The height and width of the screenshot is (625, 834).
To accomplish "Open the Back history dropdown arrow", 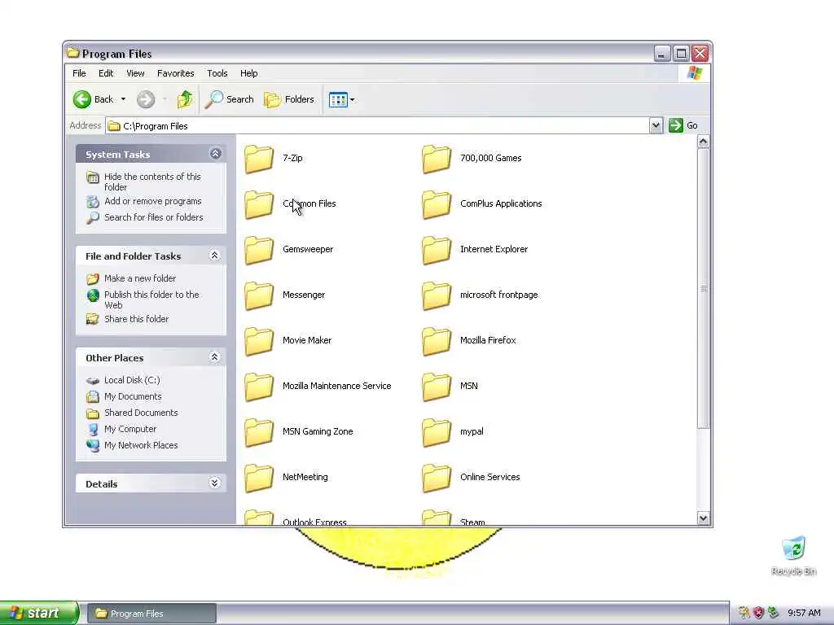I will (x=124, y=99).
